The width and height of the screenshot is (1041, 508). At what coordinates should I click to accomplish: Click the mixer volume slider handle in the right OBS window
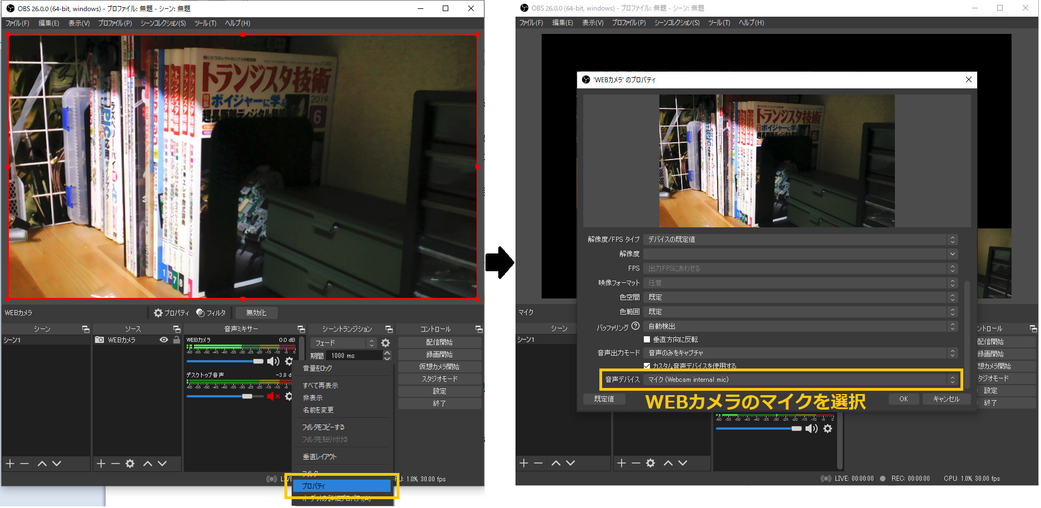[x=797, y=429]
